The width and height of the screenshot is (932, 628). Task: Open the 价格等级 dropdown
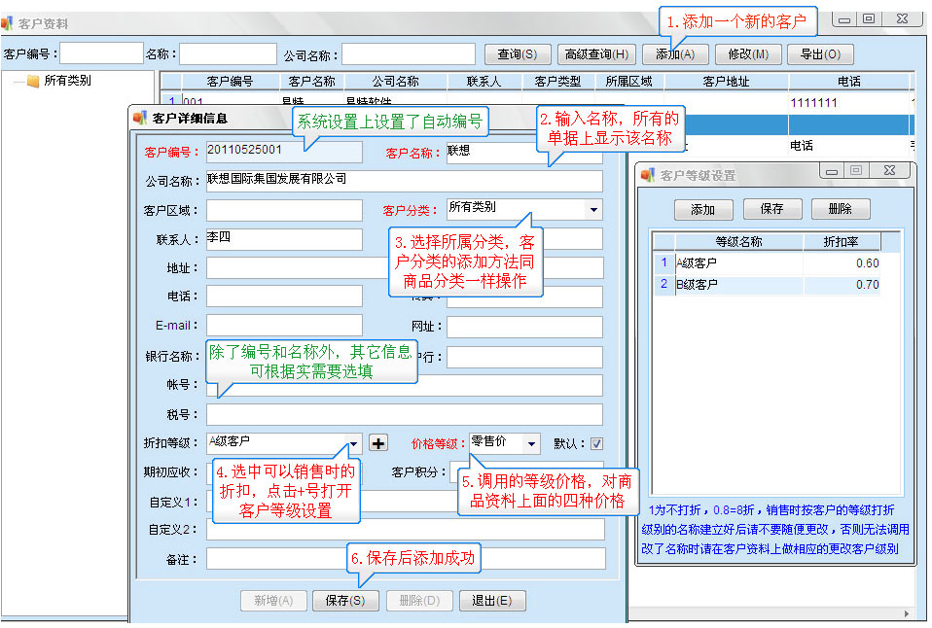[x=530, y=443]
